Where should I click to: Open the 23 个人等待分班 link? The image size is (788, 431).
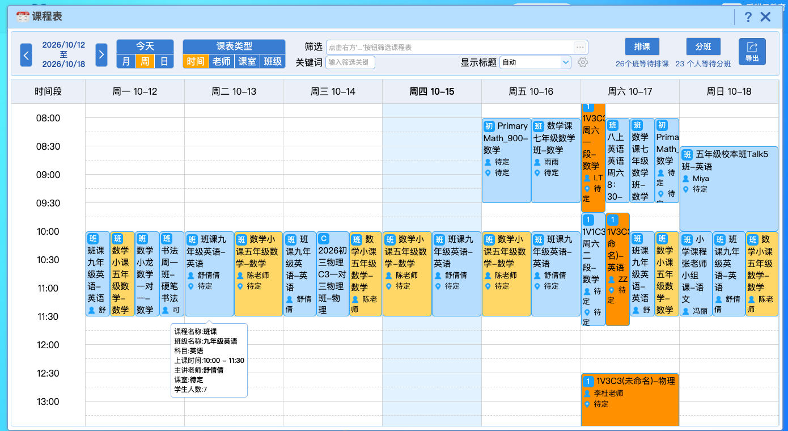(x=703, y=64)
